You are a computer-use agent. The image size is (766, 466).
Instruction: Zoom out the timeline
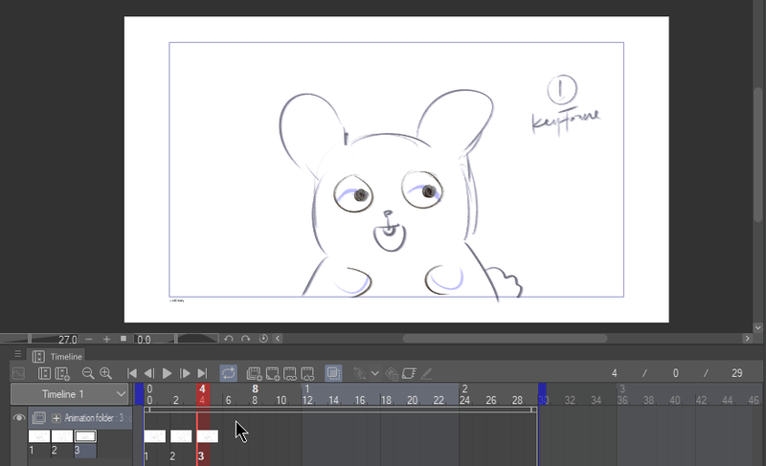point(88,373)
